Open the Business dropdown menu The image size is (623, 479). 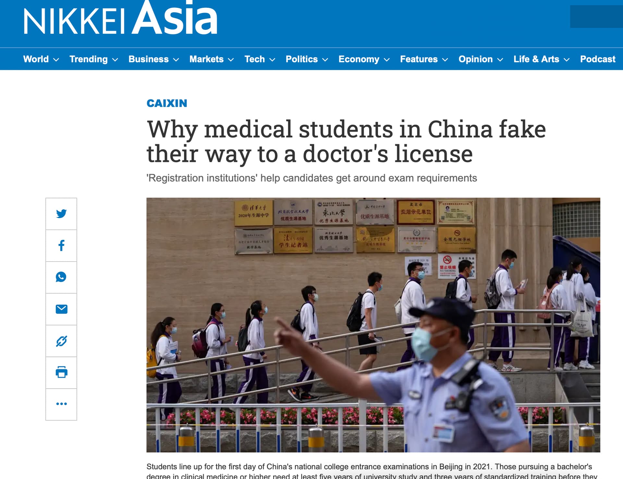tap(153, 59)
